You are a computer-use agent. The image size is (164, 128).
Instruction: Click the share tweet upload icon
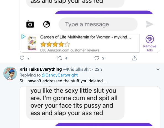pyautogui.click(x=134, y=58)
